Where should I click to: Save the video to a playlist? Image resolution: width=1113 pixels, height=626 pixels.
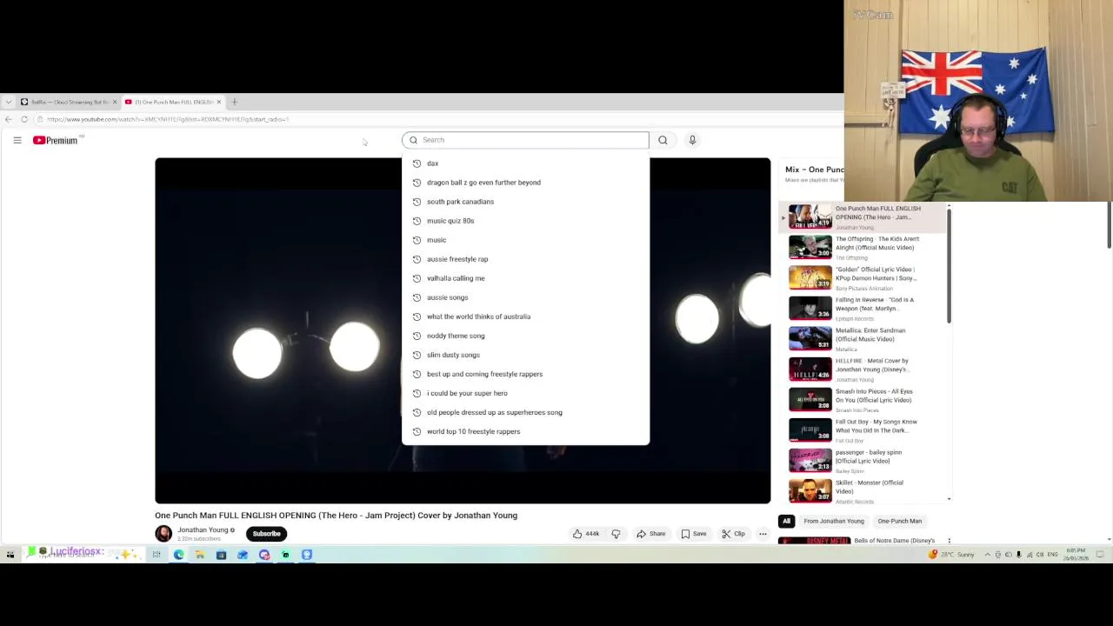pyautogui.click(x=693, y=534)
